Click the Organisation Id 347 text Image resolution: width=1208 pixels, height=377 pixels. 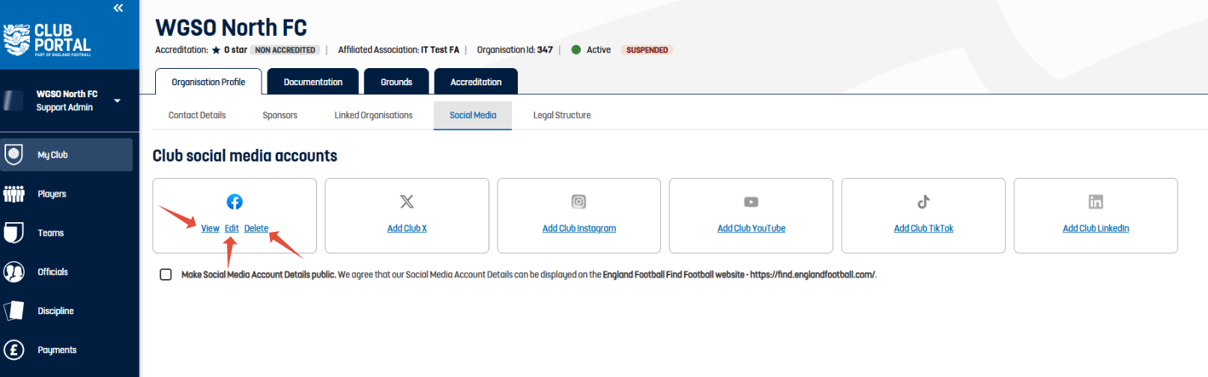point(515,50)
